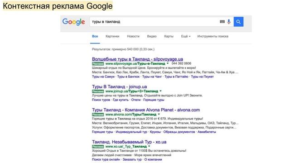This screenshot has width=290, height=163.
Task: Click green URL 'www.silpovoyage.ua/Туры-в-Таиланд'
Action: [x=135, y=63]
